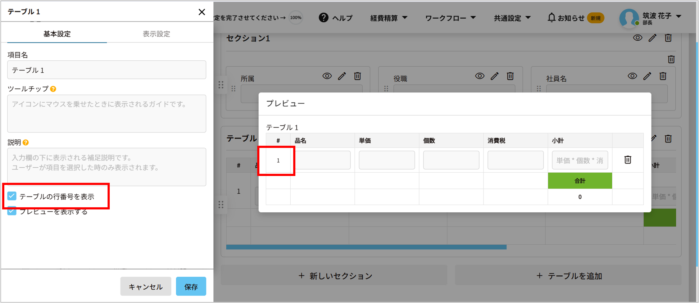Screen dimensions: 699x303
Task: Click the pencil edit icon for セクション1
Action: pyautogui.click(x=653, y=38)
